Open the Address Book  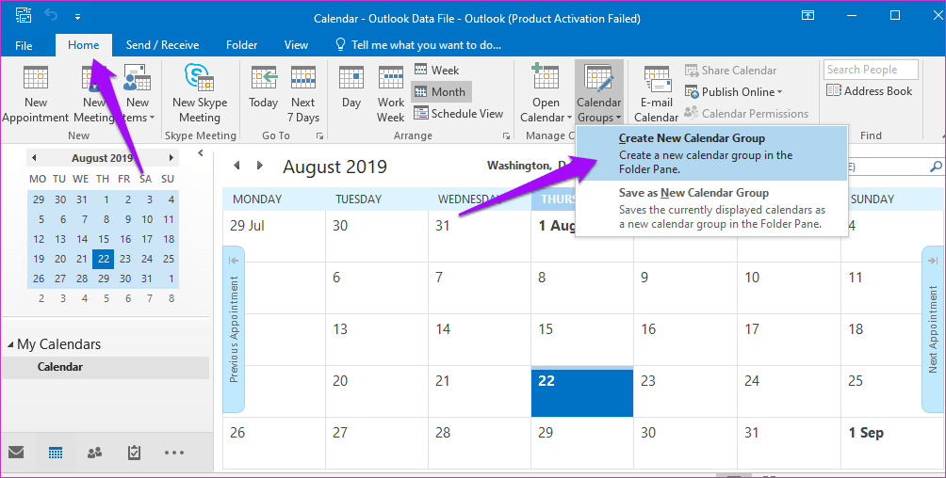click(870, 91)
